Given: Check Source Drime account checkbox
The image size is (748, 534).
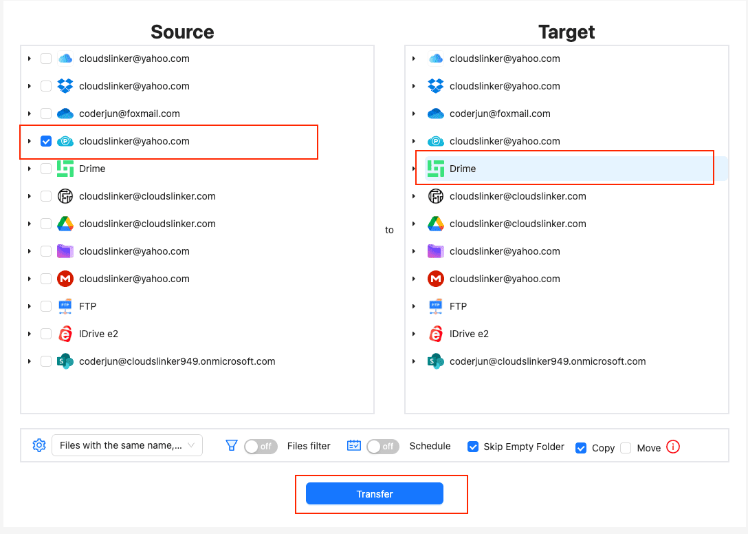Looking at the screenshot, I should pos(46,169).
